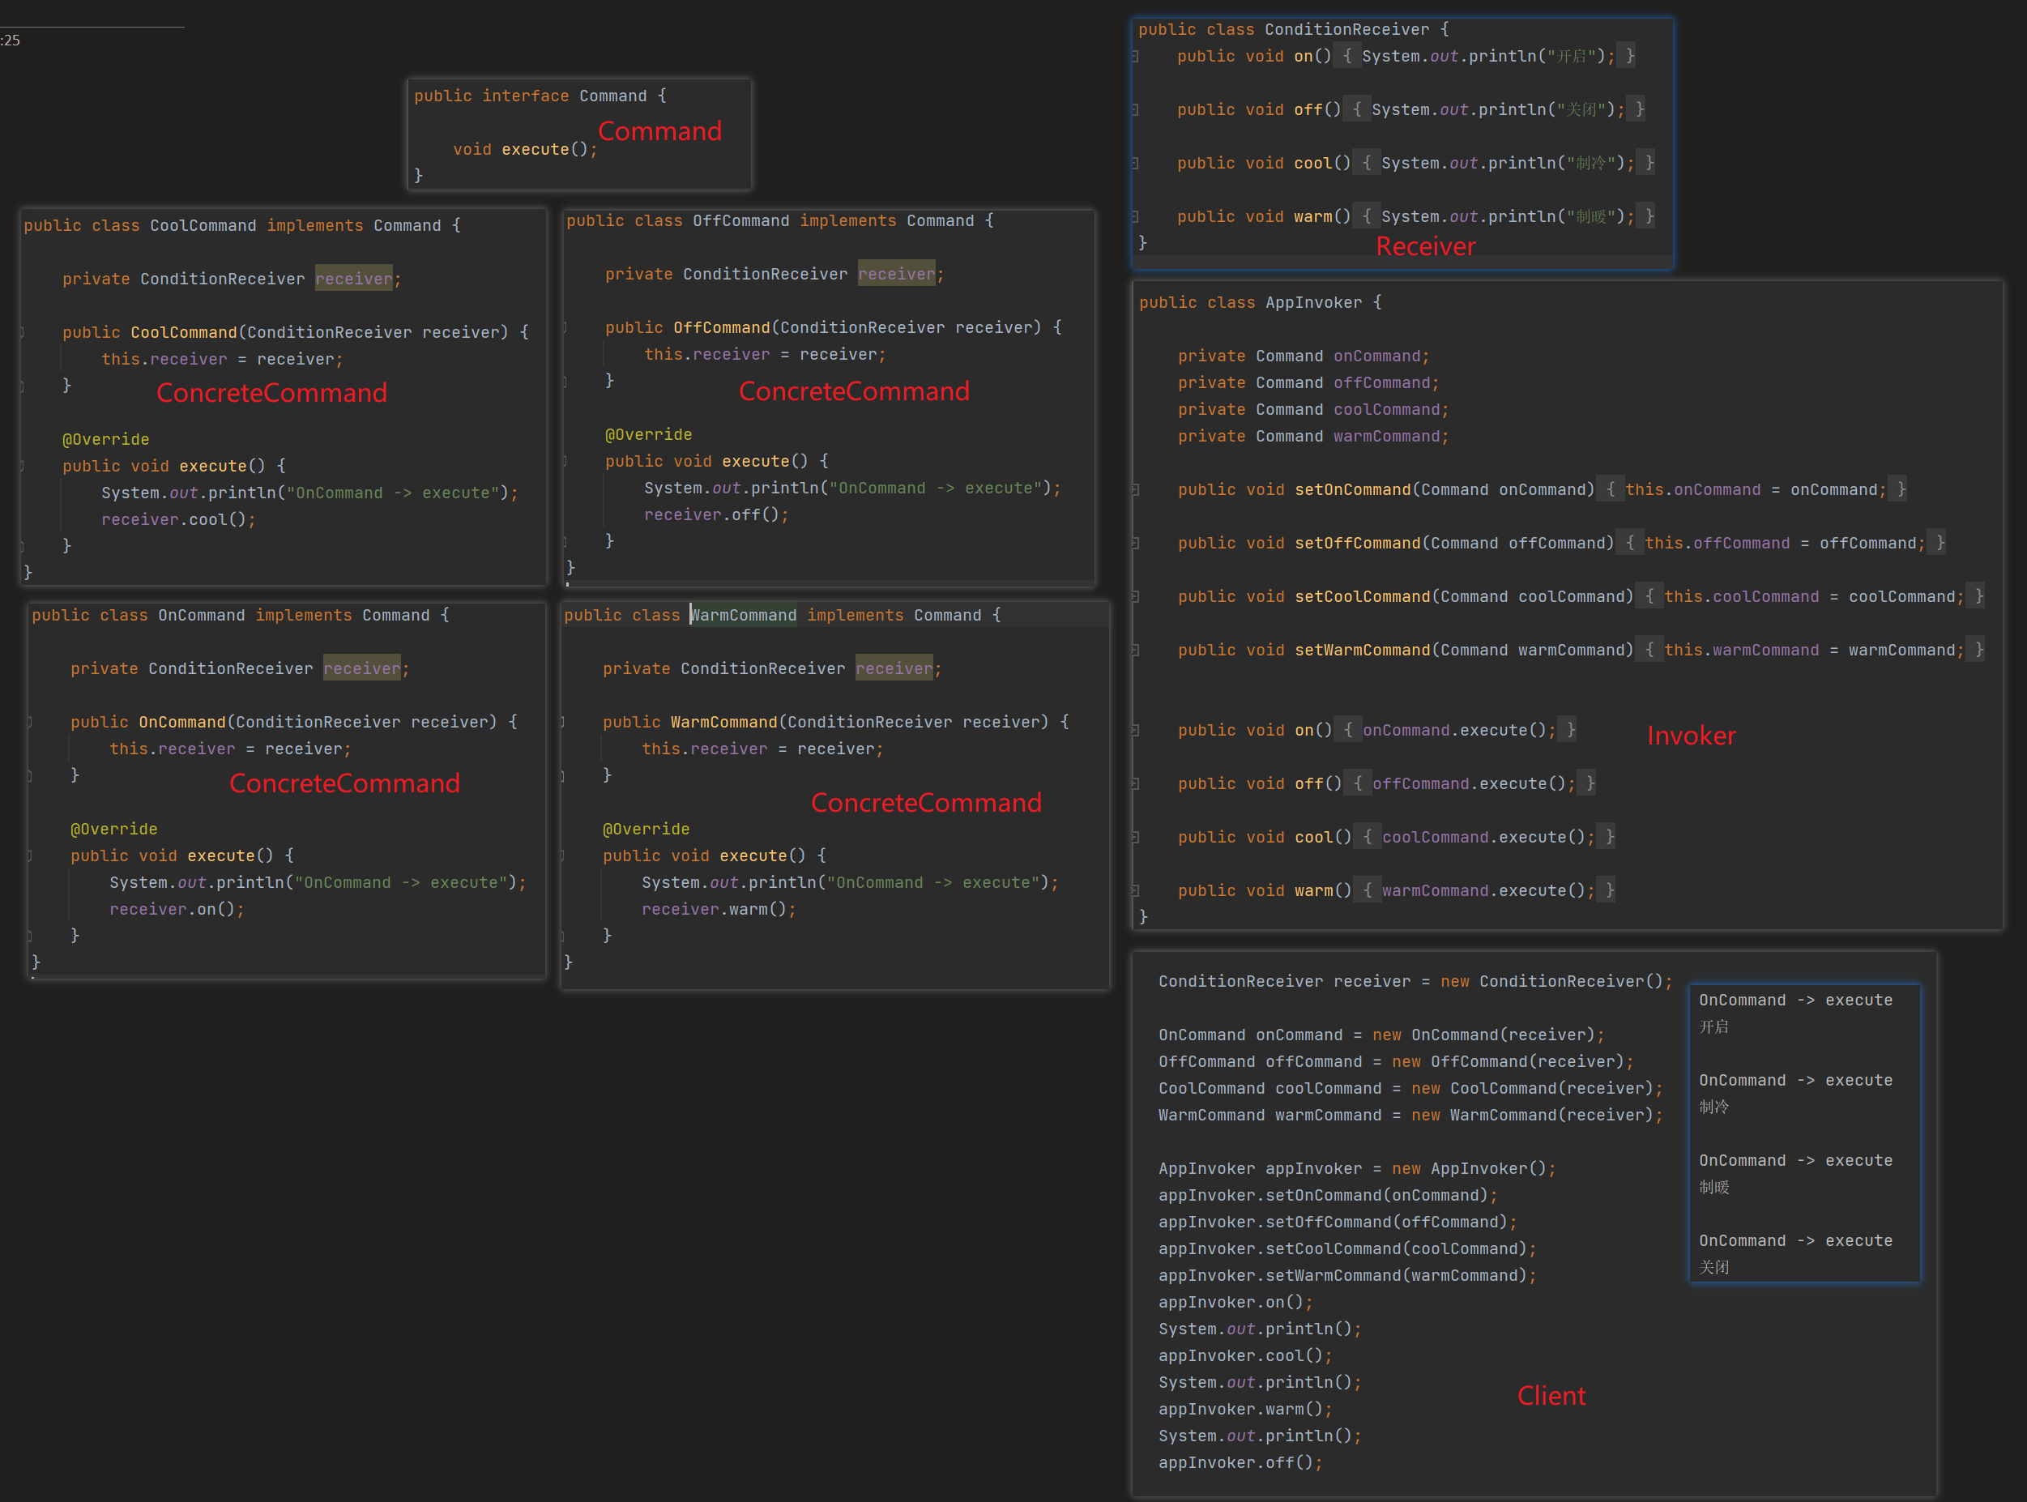2027x1502 pixels.
Task: Click the 'receiver.on();' statement
Action: pyautogui.click(x=177, y=910)
